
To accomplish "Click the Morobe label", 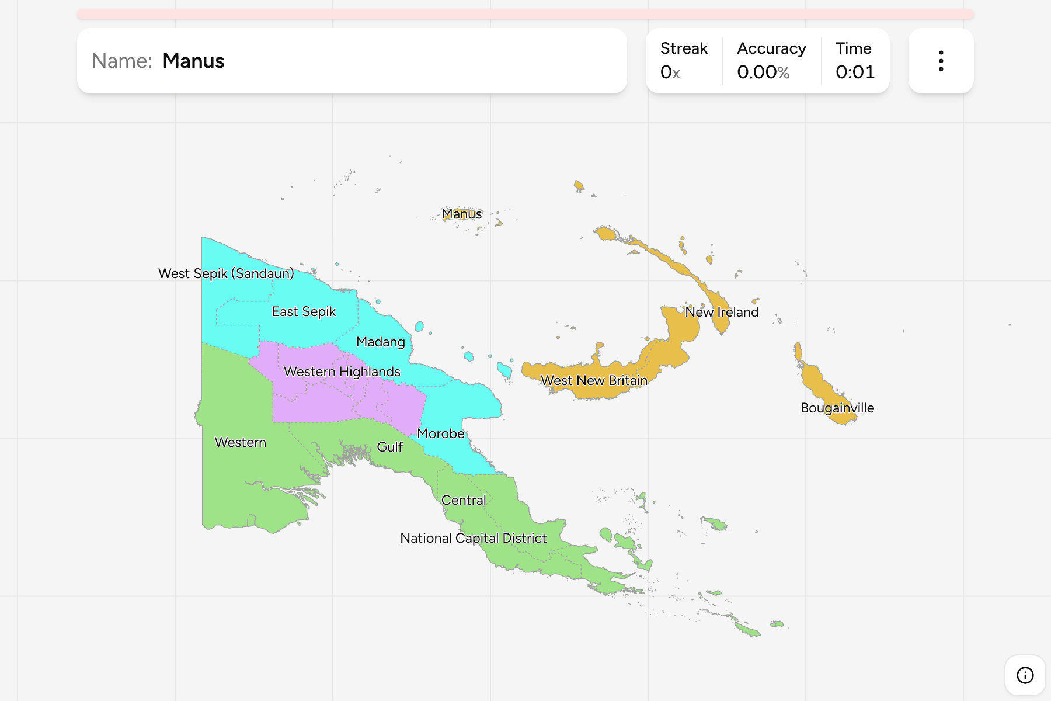I will point(441,433).
